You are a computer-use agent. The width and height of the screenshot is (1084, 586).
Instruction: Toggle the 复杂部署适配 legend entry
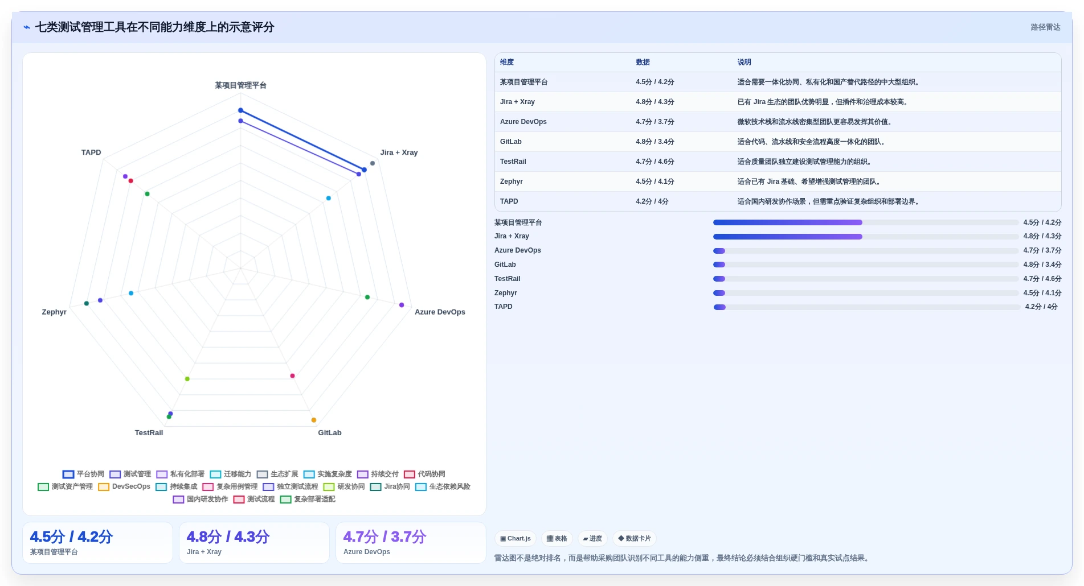pos(307,499)
